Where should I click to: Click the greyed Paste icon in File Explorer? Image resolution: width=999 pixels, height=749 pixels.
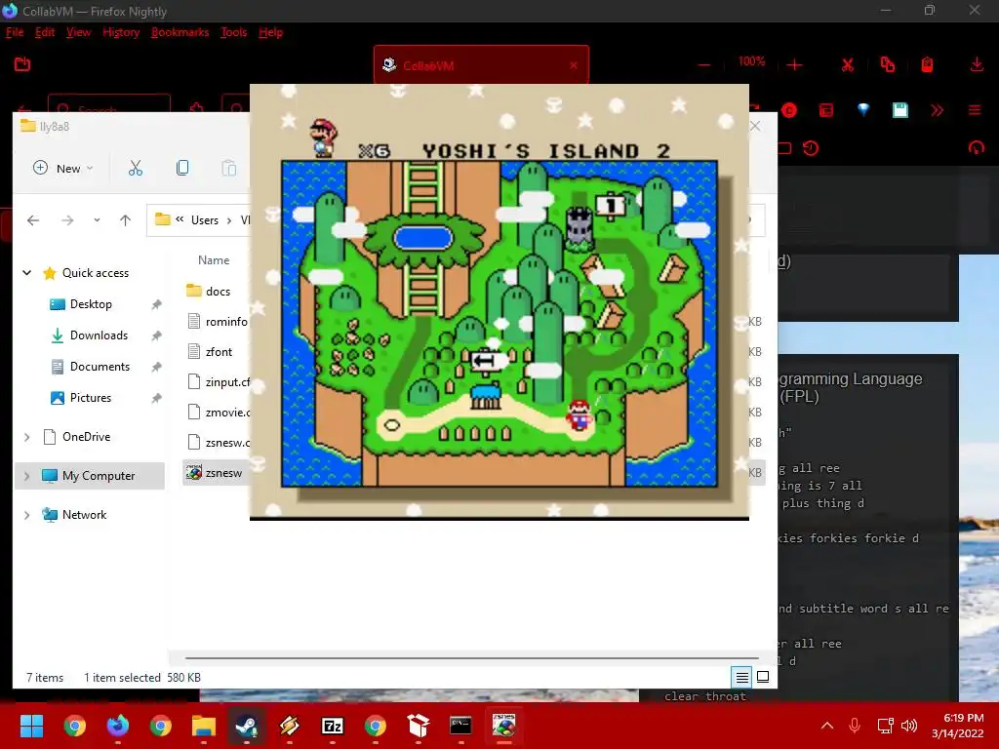pos(228,168)
